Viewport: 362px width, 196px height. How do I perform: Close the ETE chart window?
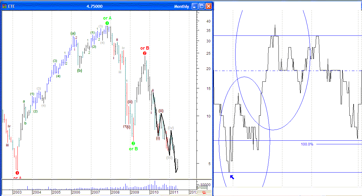[208, 6]
